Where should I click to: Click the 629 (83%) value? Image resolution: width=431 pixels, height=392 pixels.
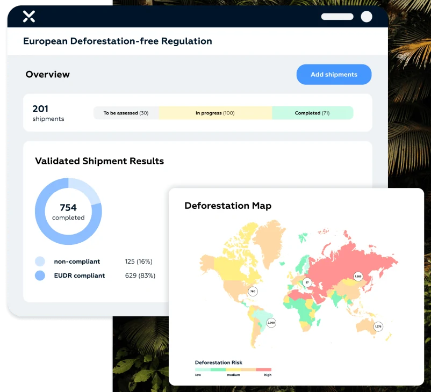coord(140,275)
